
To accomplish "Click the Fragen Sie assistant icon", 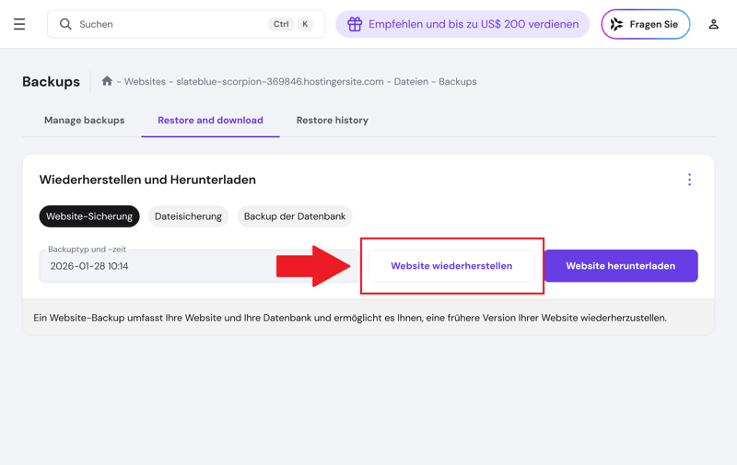I will click(x=617, y=25).
